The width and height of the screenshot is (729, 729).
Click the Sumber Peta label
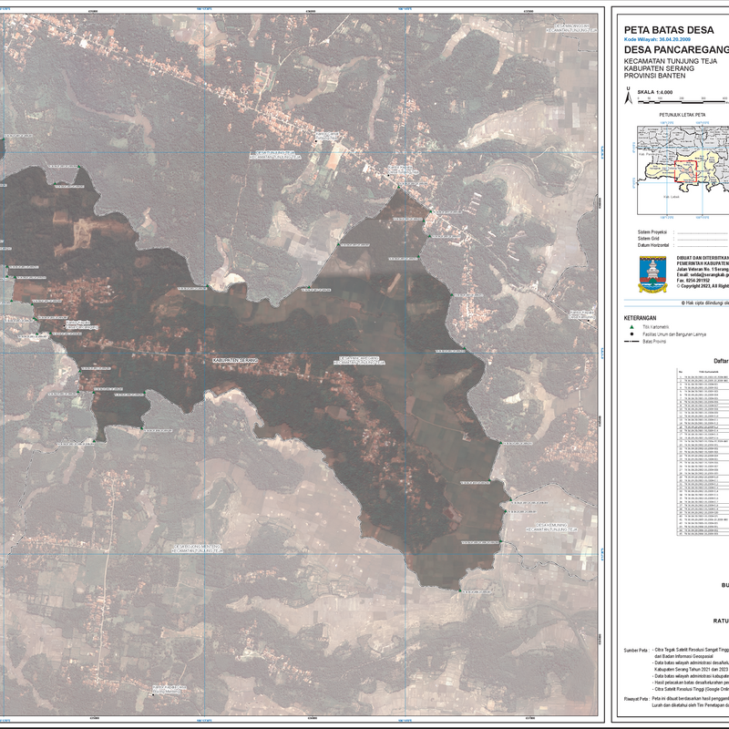pos(636,651)
